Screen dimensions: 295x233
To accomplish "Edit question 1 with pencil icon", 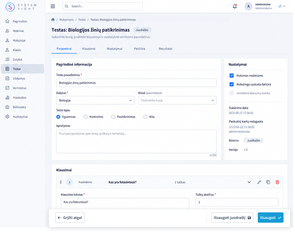I will click(259, 182).
